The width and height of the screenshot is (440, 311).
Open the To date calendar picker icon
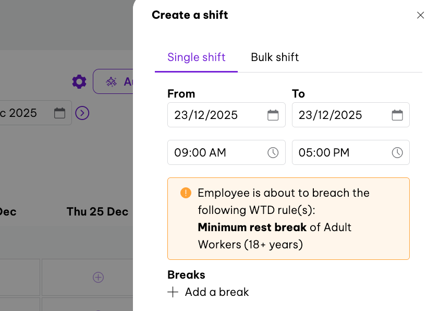pos(397,115)
